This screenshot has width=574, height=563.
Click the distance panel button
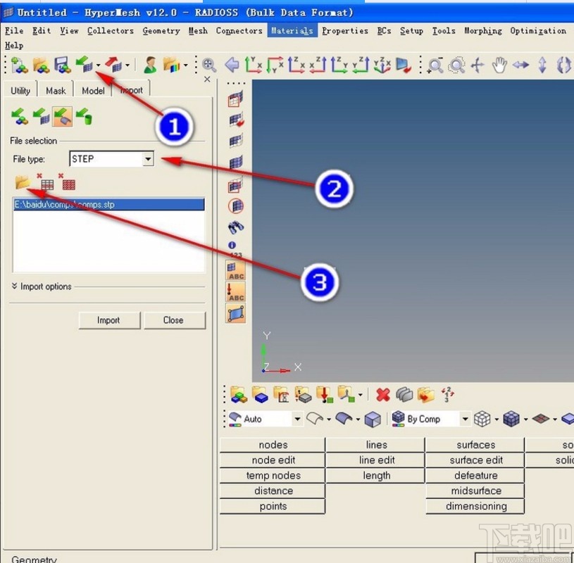(273, 491)
